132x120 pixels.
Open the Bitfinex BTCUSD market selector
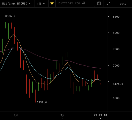pyautogui.click(x=16, y=4)
